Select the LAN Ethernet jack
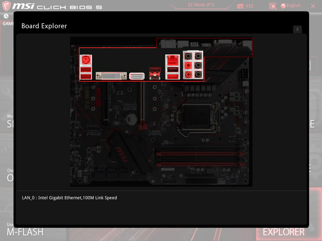This screenshot has width=322, height=241. point(173,60)
